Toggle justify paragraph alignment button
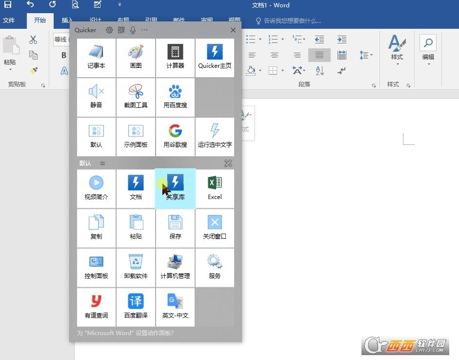The height and width of the screenshot is (360, 459). click(319, 55)
